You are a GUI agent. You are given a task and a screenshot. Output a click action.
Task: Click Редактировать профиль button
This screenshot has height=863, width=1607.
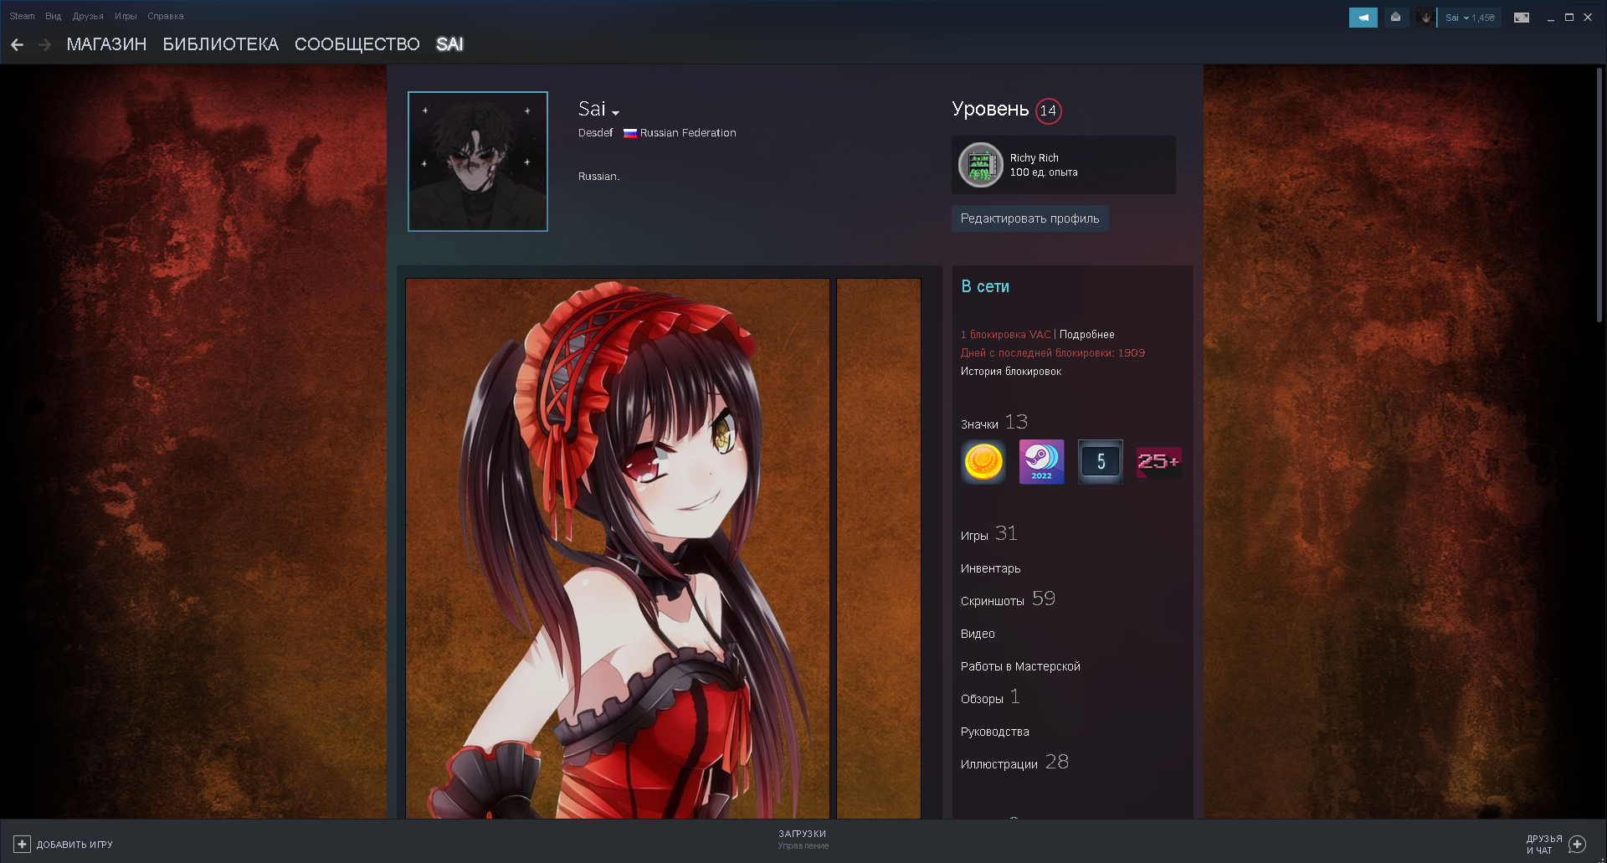pos(1030,218)
